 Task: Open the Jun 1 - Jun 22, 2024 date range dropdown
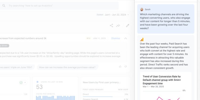click(117, 15)
